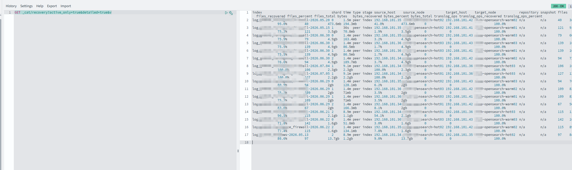Grab the pane resizer handle between editors

point(238,151)
